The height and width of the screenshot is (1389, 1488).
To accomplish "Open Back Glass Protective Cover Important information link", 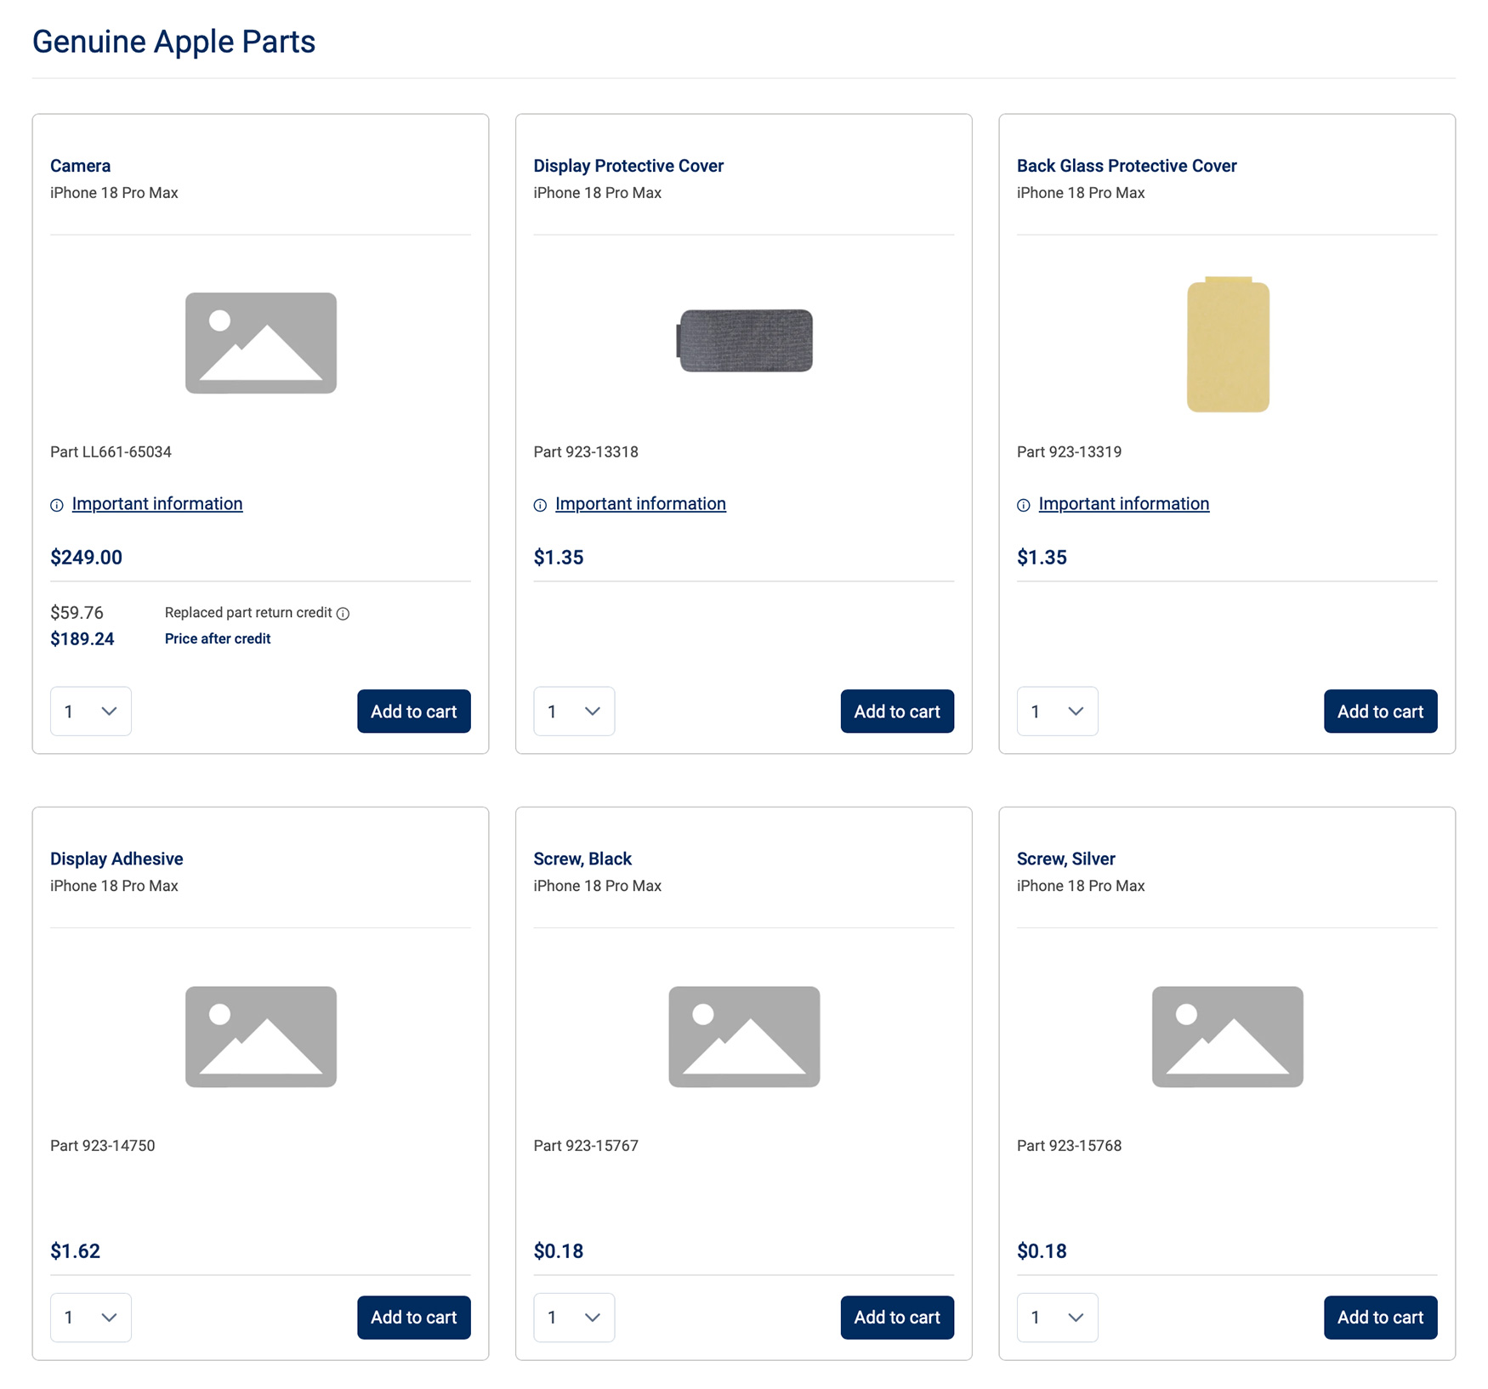I will (x=1124, y=504).
